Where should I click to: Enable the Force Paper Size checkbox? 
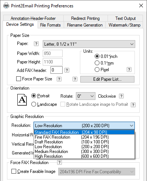(x=18, y=79)
